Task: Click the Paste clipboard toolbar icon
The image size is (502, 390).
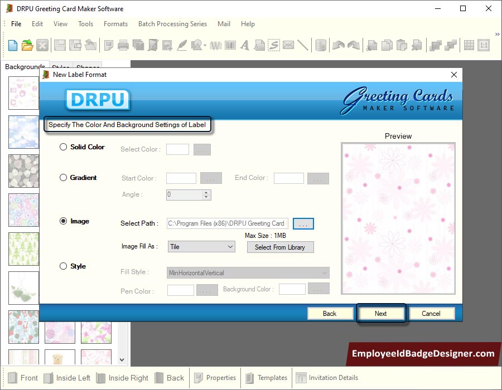Action: tap(402, 45)
